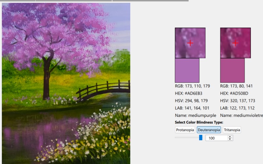The image size is (263, 164).
Task: Click the mediumvioletred simulated color swatch
Action: (x=232, y=70)
